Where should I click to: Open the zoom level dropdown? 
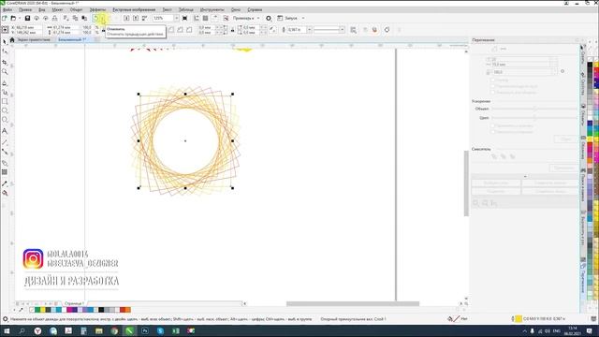[x=176, y=18]
